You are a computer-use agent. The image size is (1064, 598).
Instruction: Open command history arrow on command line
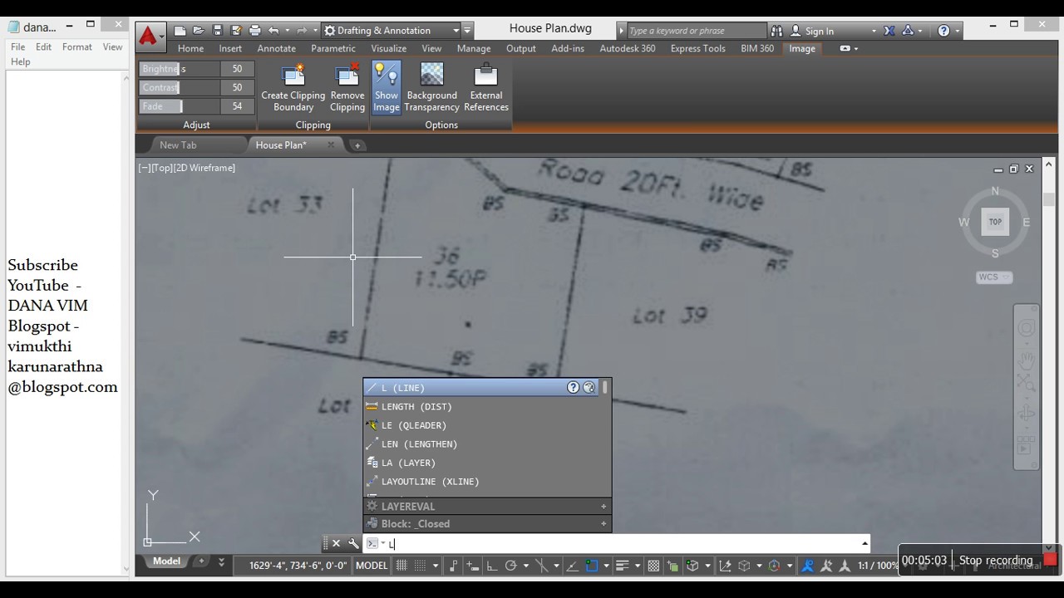tap(864, 543)
